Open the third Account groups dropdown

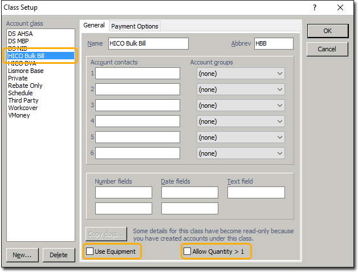[240, 105]
